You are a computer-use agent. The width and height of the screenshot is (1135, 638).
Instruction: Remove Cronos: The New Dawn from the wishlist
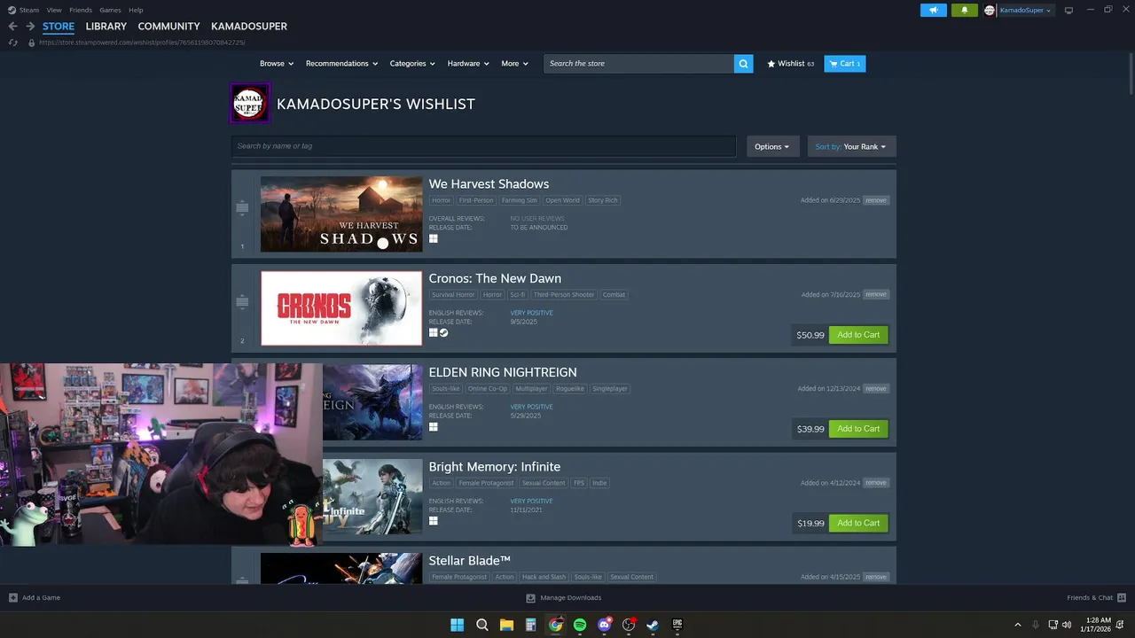pyautogui.click(x=875, y=294)
